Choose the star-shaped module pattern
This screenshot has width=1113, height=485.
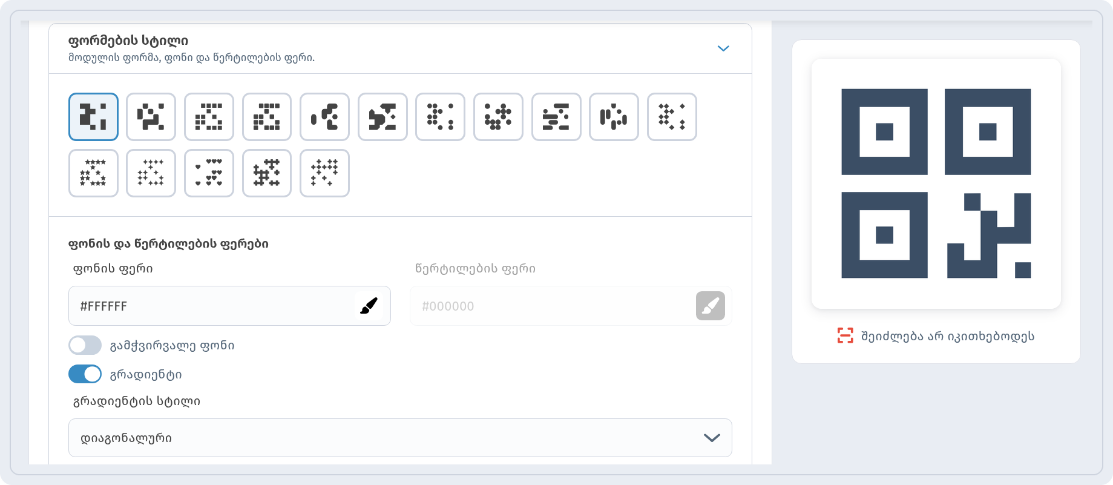(93, 173)
